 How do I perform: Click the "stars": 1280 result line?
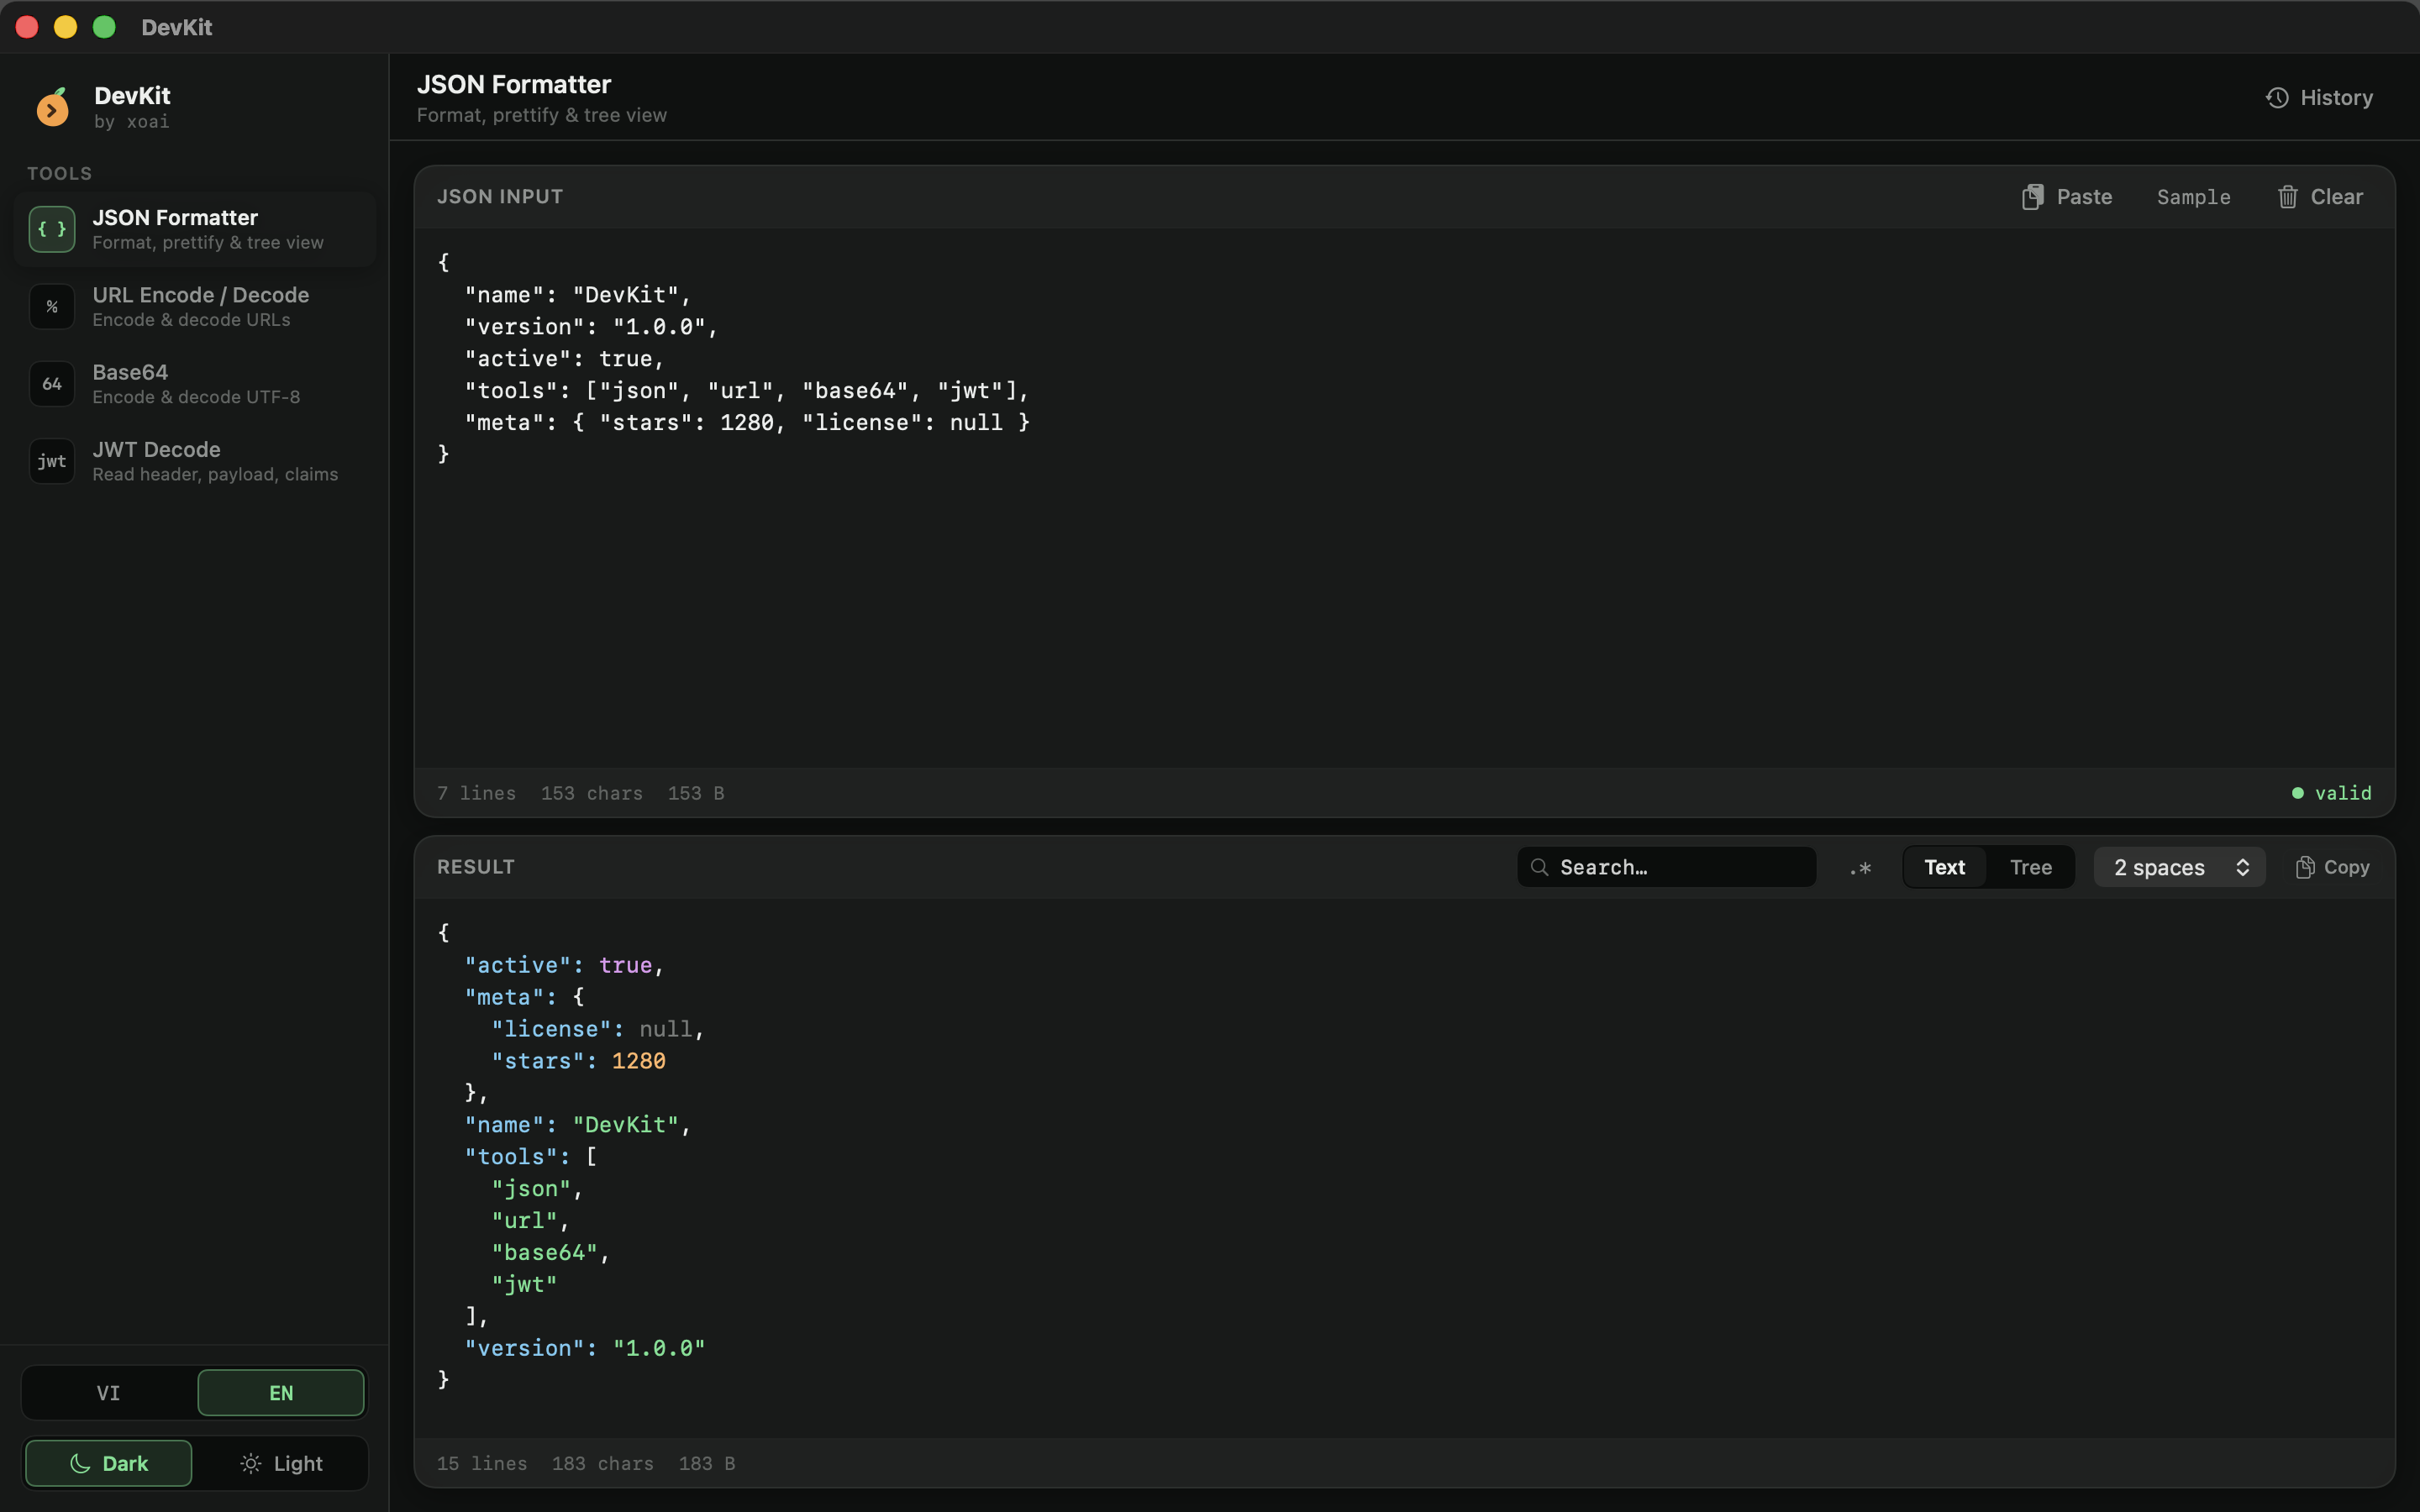pyautogui.click(x=578, y=1061)
